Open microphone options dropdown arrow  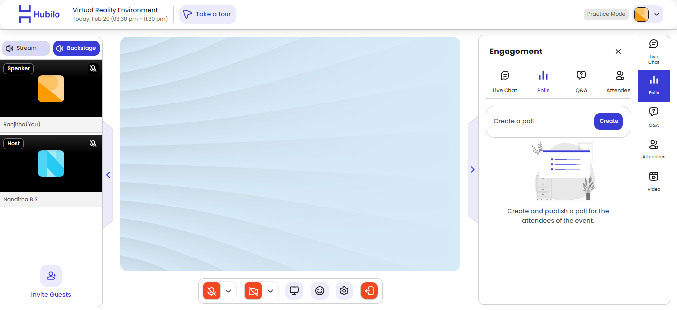228,291
